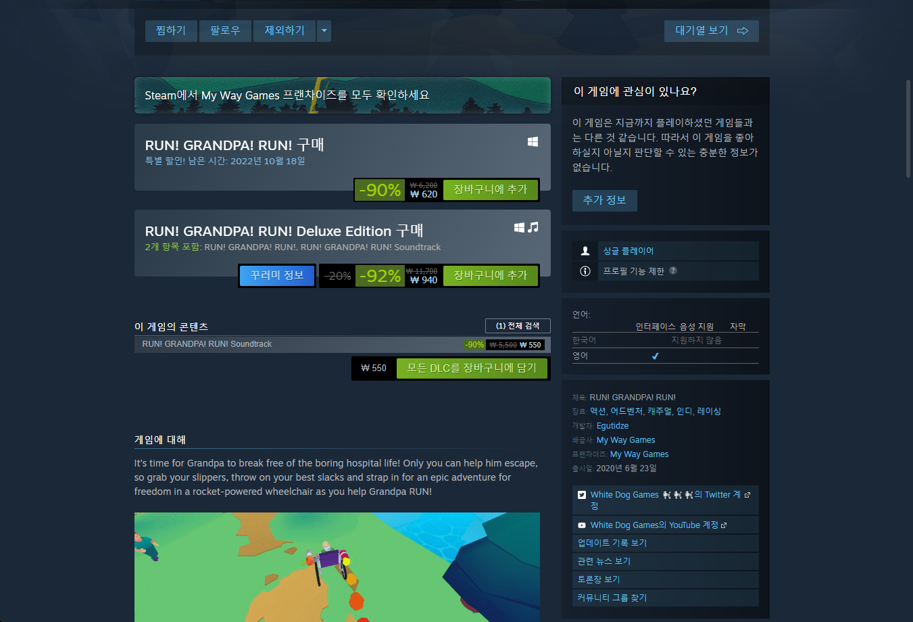
Task: Click the game screenshot under 게임에 대해
Action: click(337, 567)
